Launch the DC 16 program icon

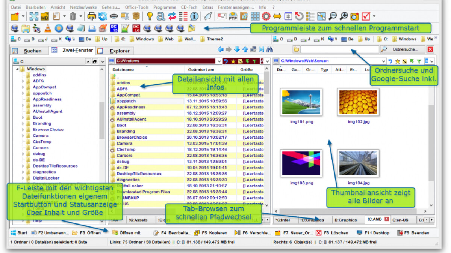coord(136,28)
